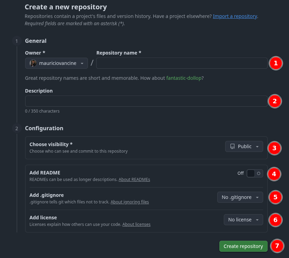
Task: Click the red number 7 marker
Action: [x=277, y=246]
